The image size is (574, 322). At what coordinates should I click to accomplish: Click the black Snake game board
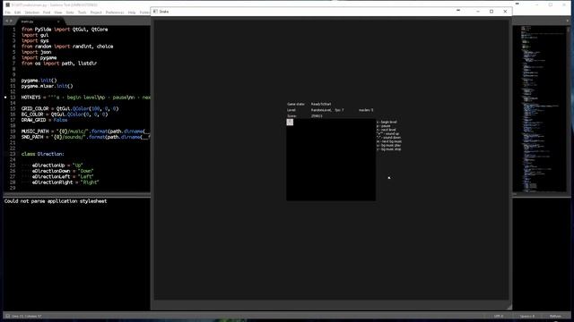coord(331,159)
